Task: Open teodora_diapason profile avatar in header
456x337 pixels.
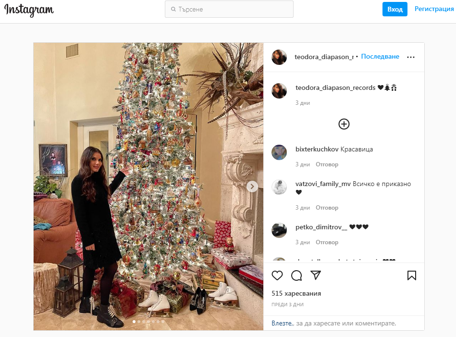Action: click(279, 57)
